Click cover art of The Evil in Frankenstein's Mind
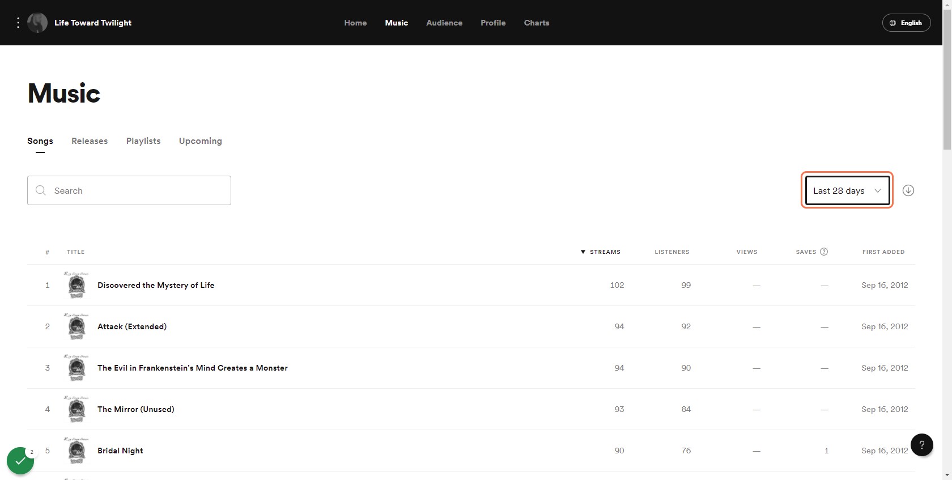The height and width of the screenshot is (480, 952). click(76, 368)
